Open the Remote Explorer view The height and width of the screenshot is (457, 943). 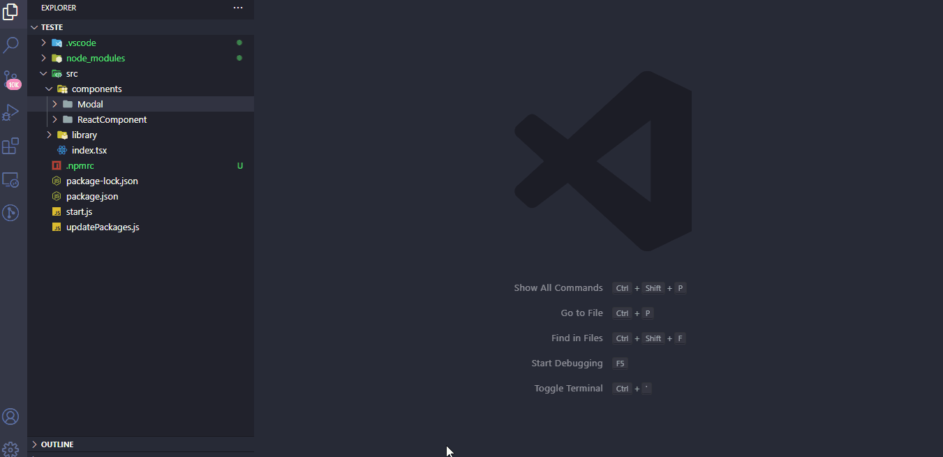point(10,179)
